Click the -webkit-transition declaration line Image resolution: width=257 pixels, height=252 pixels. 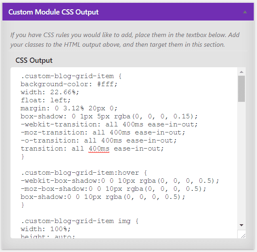pyautogui.click(x=109, y=124)
